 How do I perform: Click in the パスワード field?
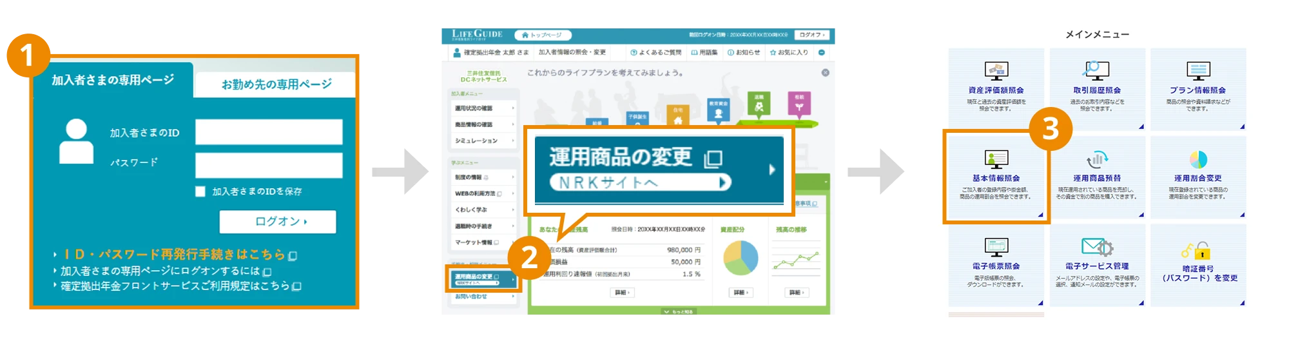269,165
